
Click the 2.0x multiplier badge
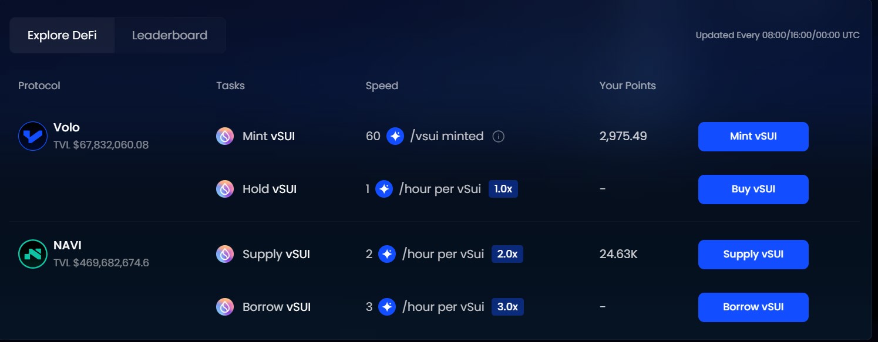(507, 254)
